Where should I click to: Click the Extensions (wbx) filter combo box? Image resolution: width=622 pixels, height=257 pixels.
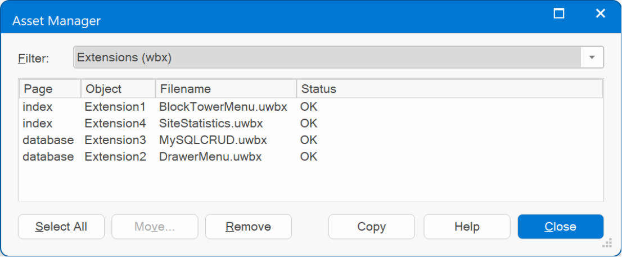339,57
